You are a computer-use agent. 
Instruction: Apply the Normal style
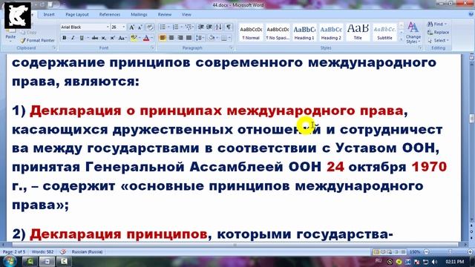pos(251,33)
